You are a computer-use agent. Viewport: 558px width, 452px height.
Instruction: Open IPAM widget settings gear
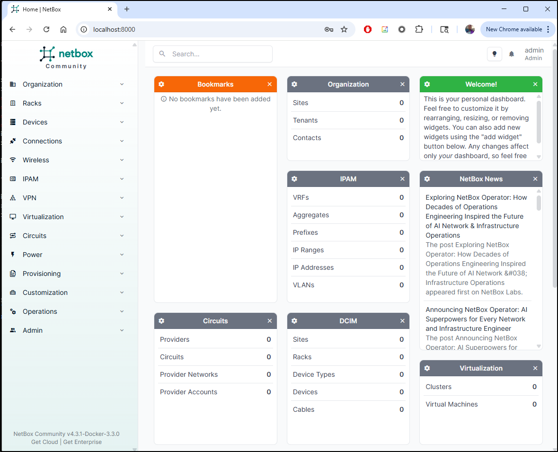pos(294,179)
